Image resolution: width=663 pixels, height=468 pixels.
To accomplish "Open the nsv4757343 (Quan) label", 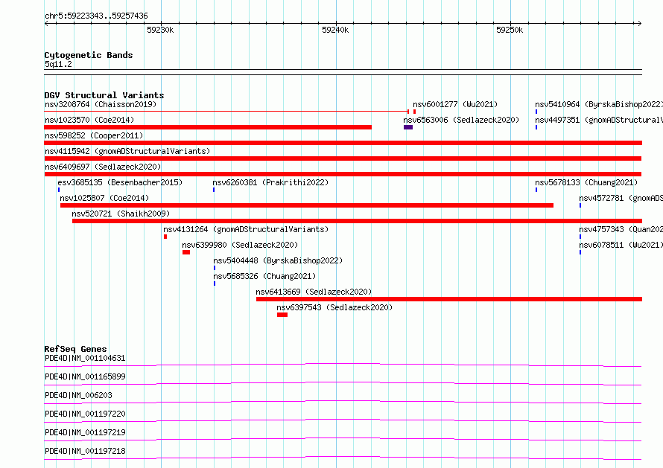I will pyautogui.click(x=621, y=229).
